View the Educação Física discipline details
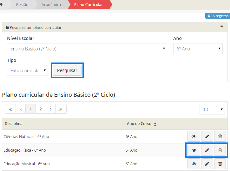This screenshot has width=230, height=171. 194,150
